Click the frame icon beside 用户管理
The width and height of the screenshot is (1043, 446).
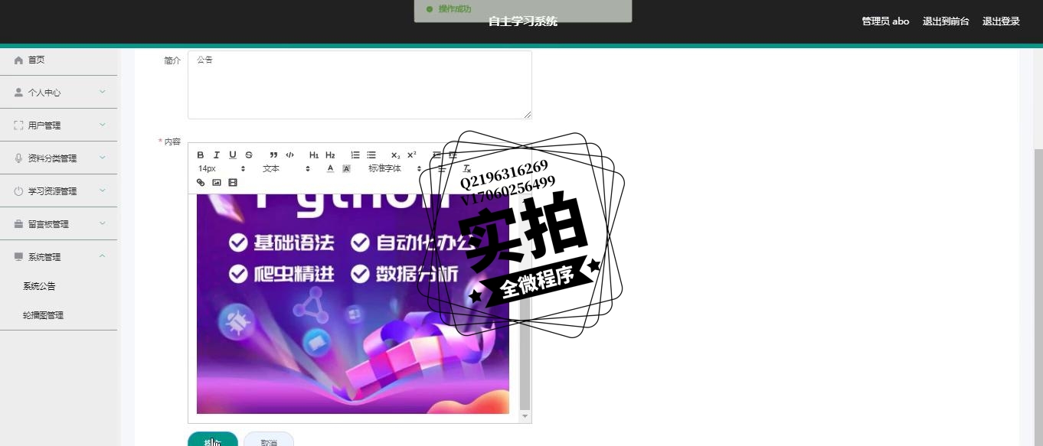(18, 125)
